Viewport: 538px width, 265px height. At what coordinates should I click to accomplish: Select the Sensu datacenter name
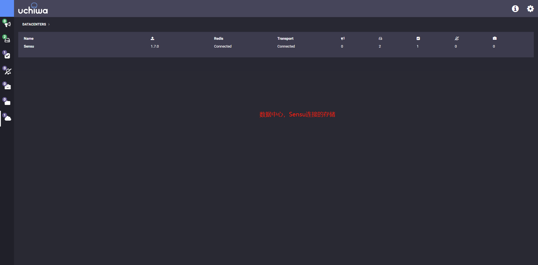pyautogui.click(x=29, y=46)
